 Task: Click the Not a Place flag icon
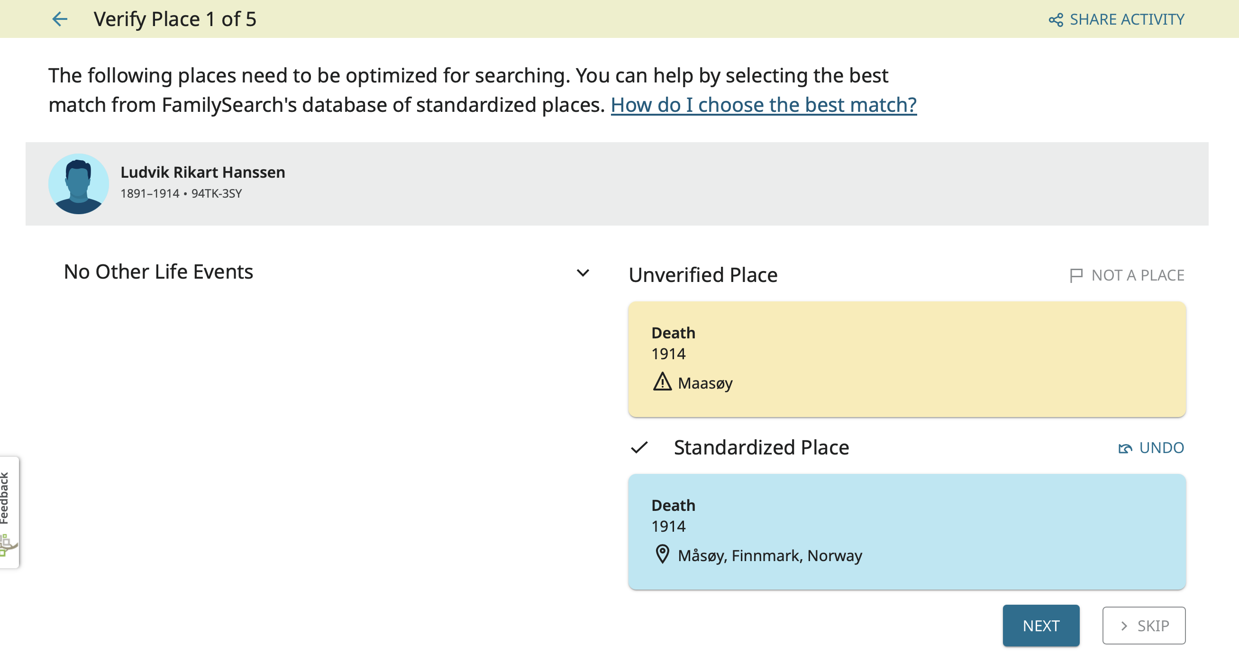tap(1075, 275)
